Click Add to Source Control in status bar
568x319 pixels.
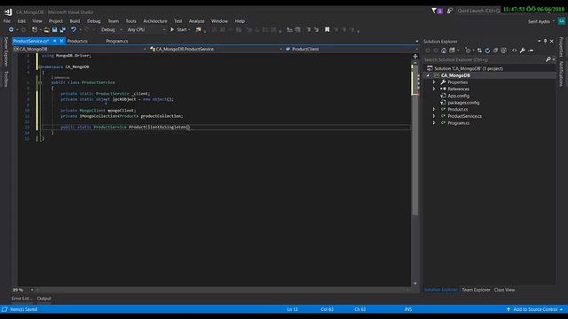coord(535,309)
